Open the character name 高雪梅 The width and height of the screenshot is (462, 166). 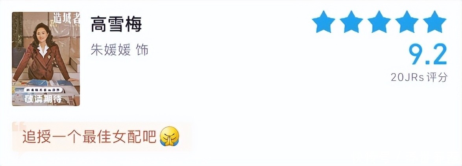(116, 25)
